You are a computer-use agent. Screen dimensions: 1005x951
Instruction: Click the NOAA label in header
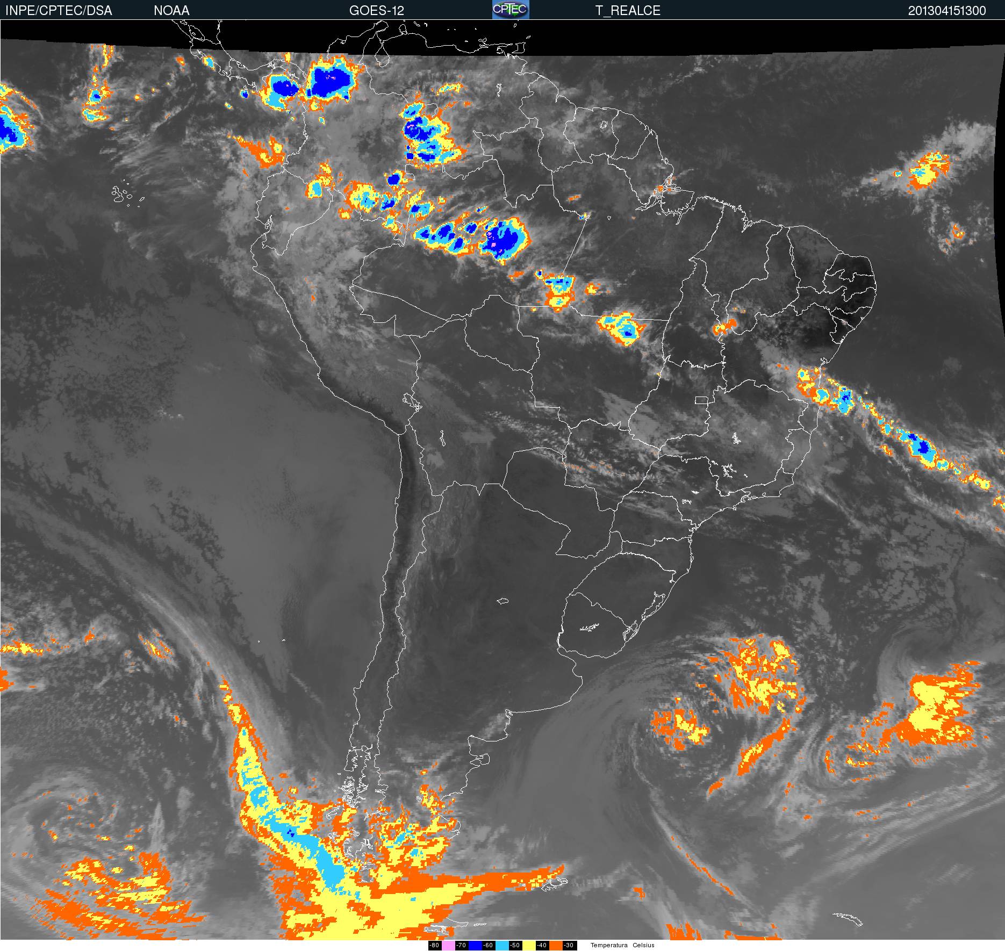pyautogui.click(x=171, y=11)
